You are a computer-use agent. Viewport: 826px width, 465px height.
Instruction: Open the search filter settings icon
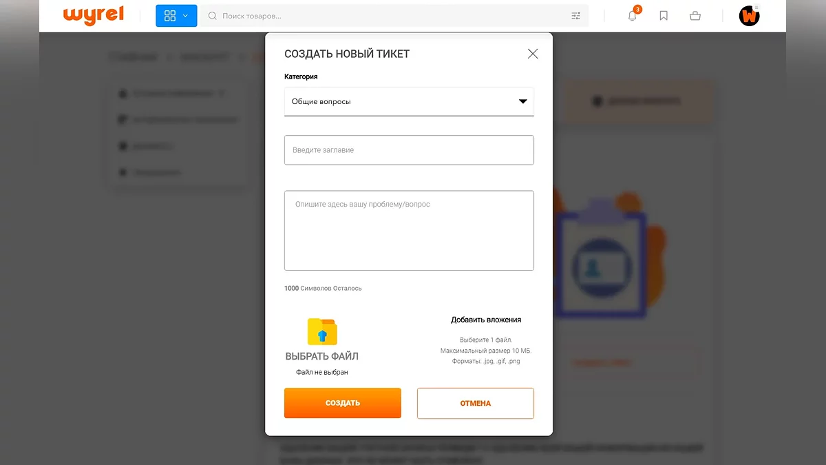(x=576, y=16)
